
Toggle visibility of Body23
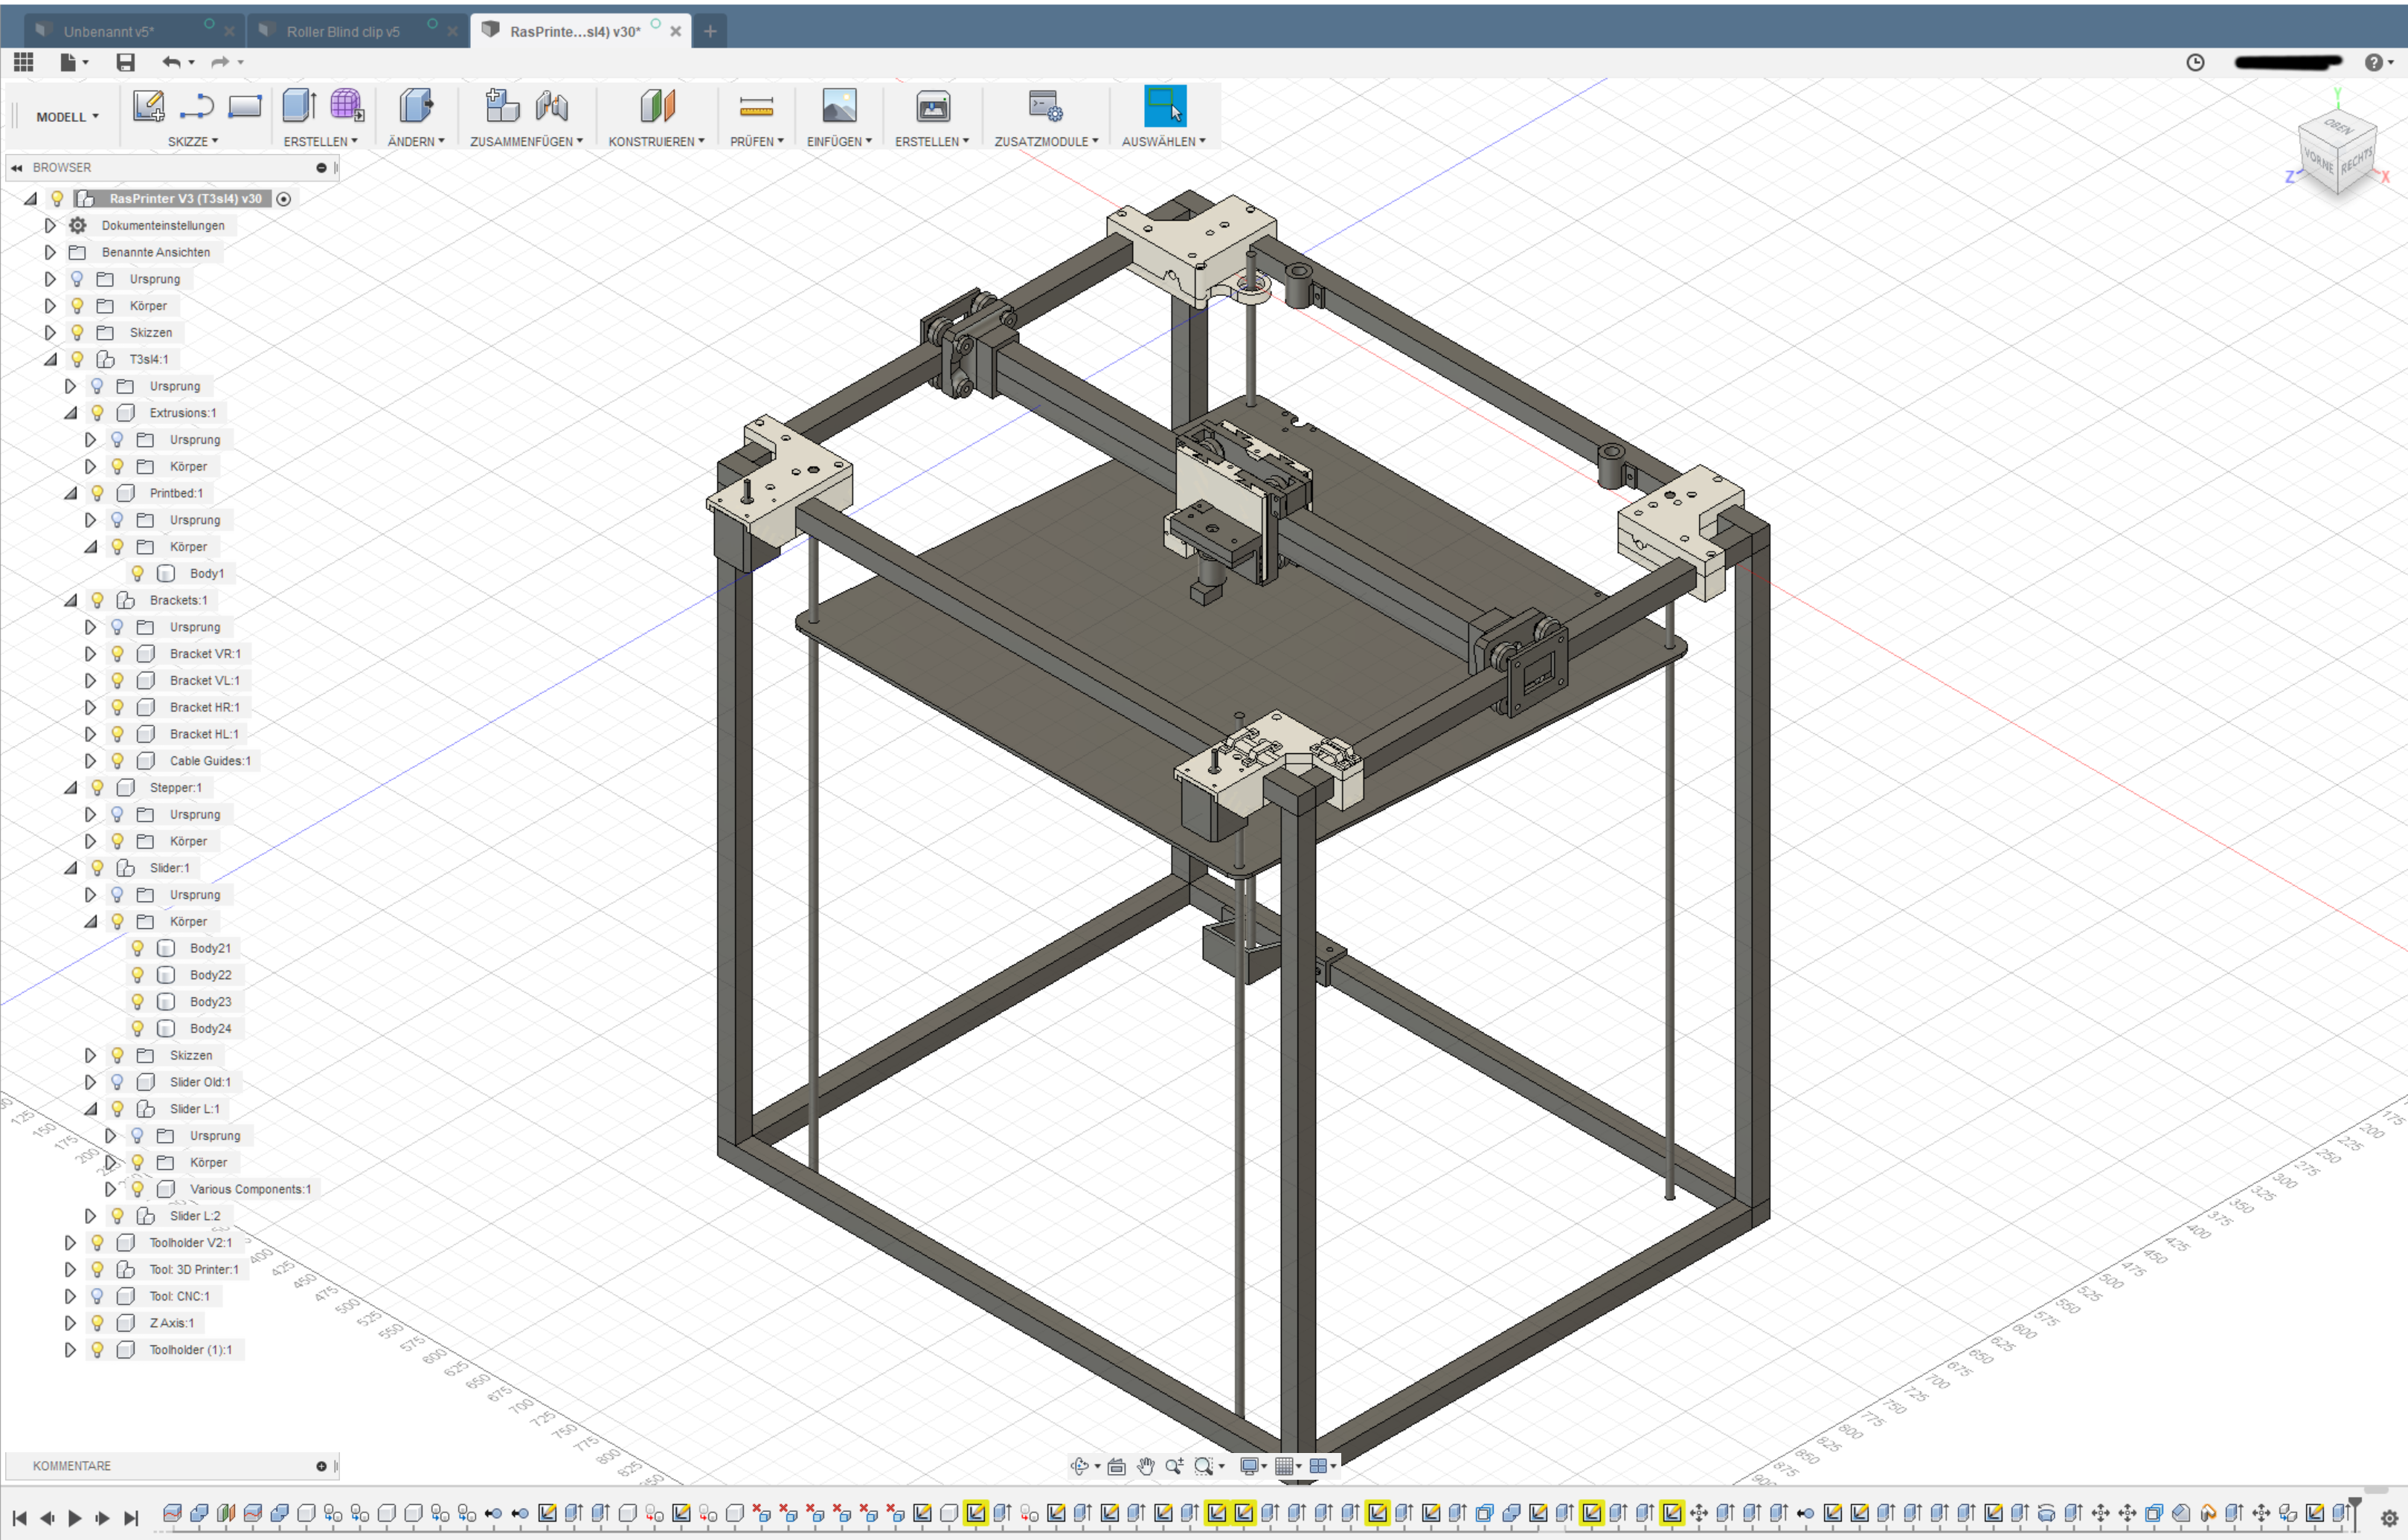click(x=138, y=1002)
